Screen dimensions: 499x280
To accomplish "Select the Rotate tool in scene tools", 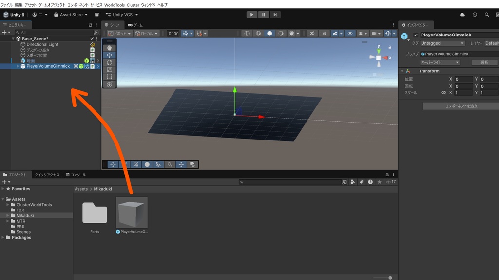I will pyautogui.click(x=110, y=63).
